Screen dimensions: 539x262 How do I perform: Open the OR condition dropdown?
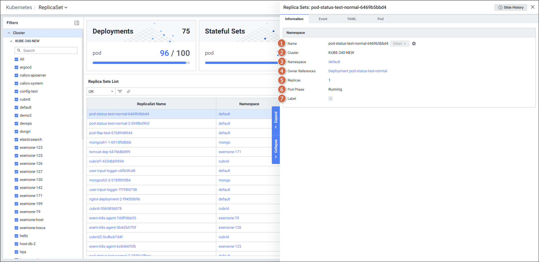(101, 91)
